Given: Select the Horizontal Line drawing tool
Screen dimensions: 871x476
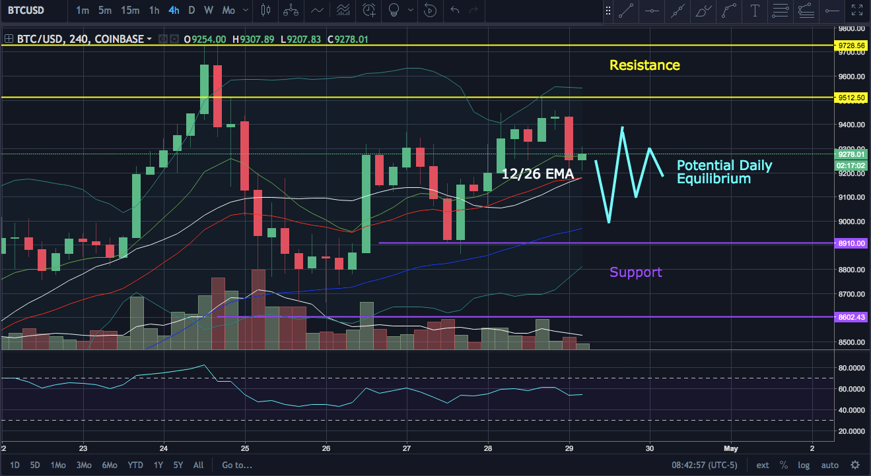Looking at the screenshot, I should (x=652, y=10).
